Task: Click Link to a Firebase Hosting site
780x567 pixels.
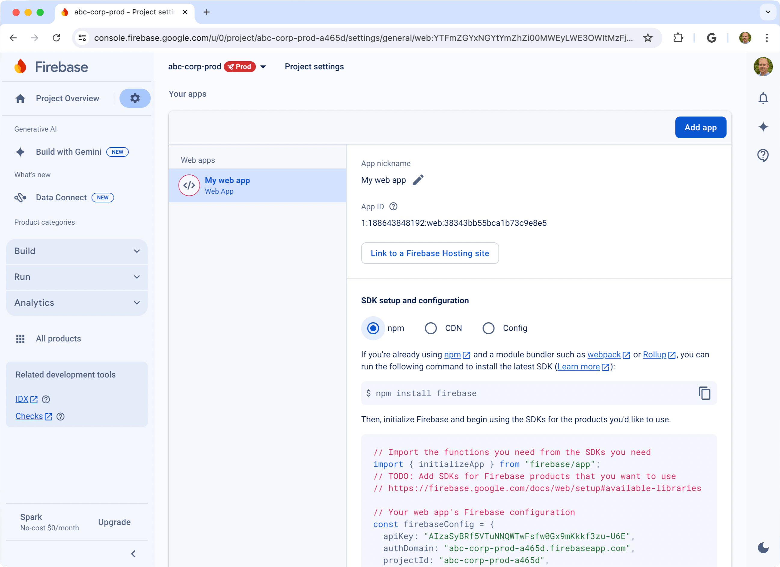Action: click(430, 253)
